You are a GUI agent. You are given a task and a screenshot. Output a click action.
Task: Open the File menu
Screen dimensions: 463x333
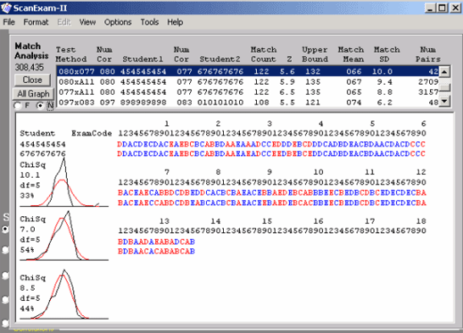point(8,22)
